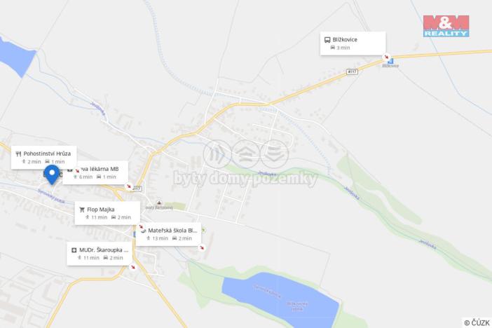This screenshot has width=492, height=328.
Task: Open the Blížkovice bus stop card
Action: tap(353, 43)
